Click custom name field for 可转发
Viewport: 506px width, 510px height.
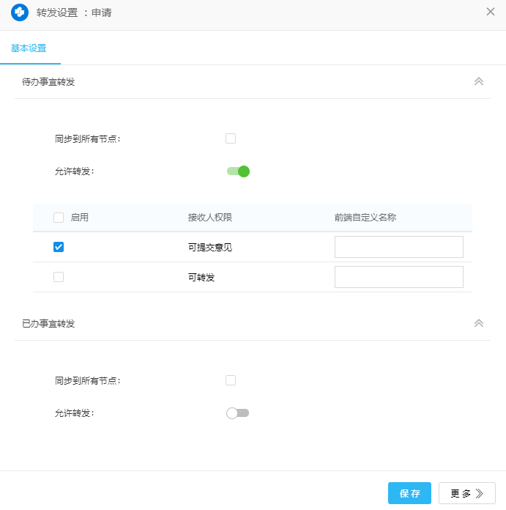coord(398,277)
